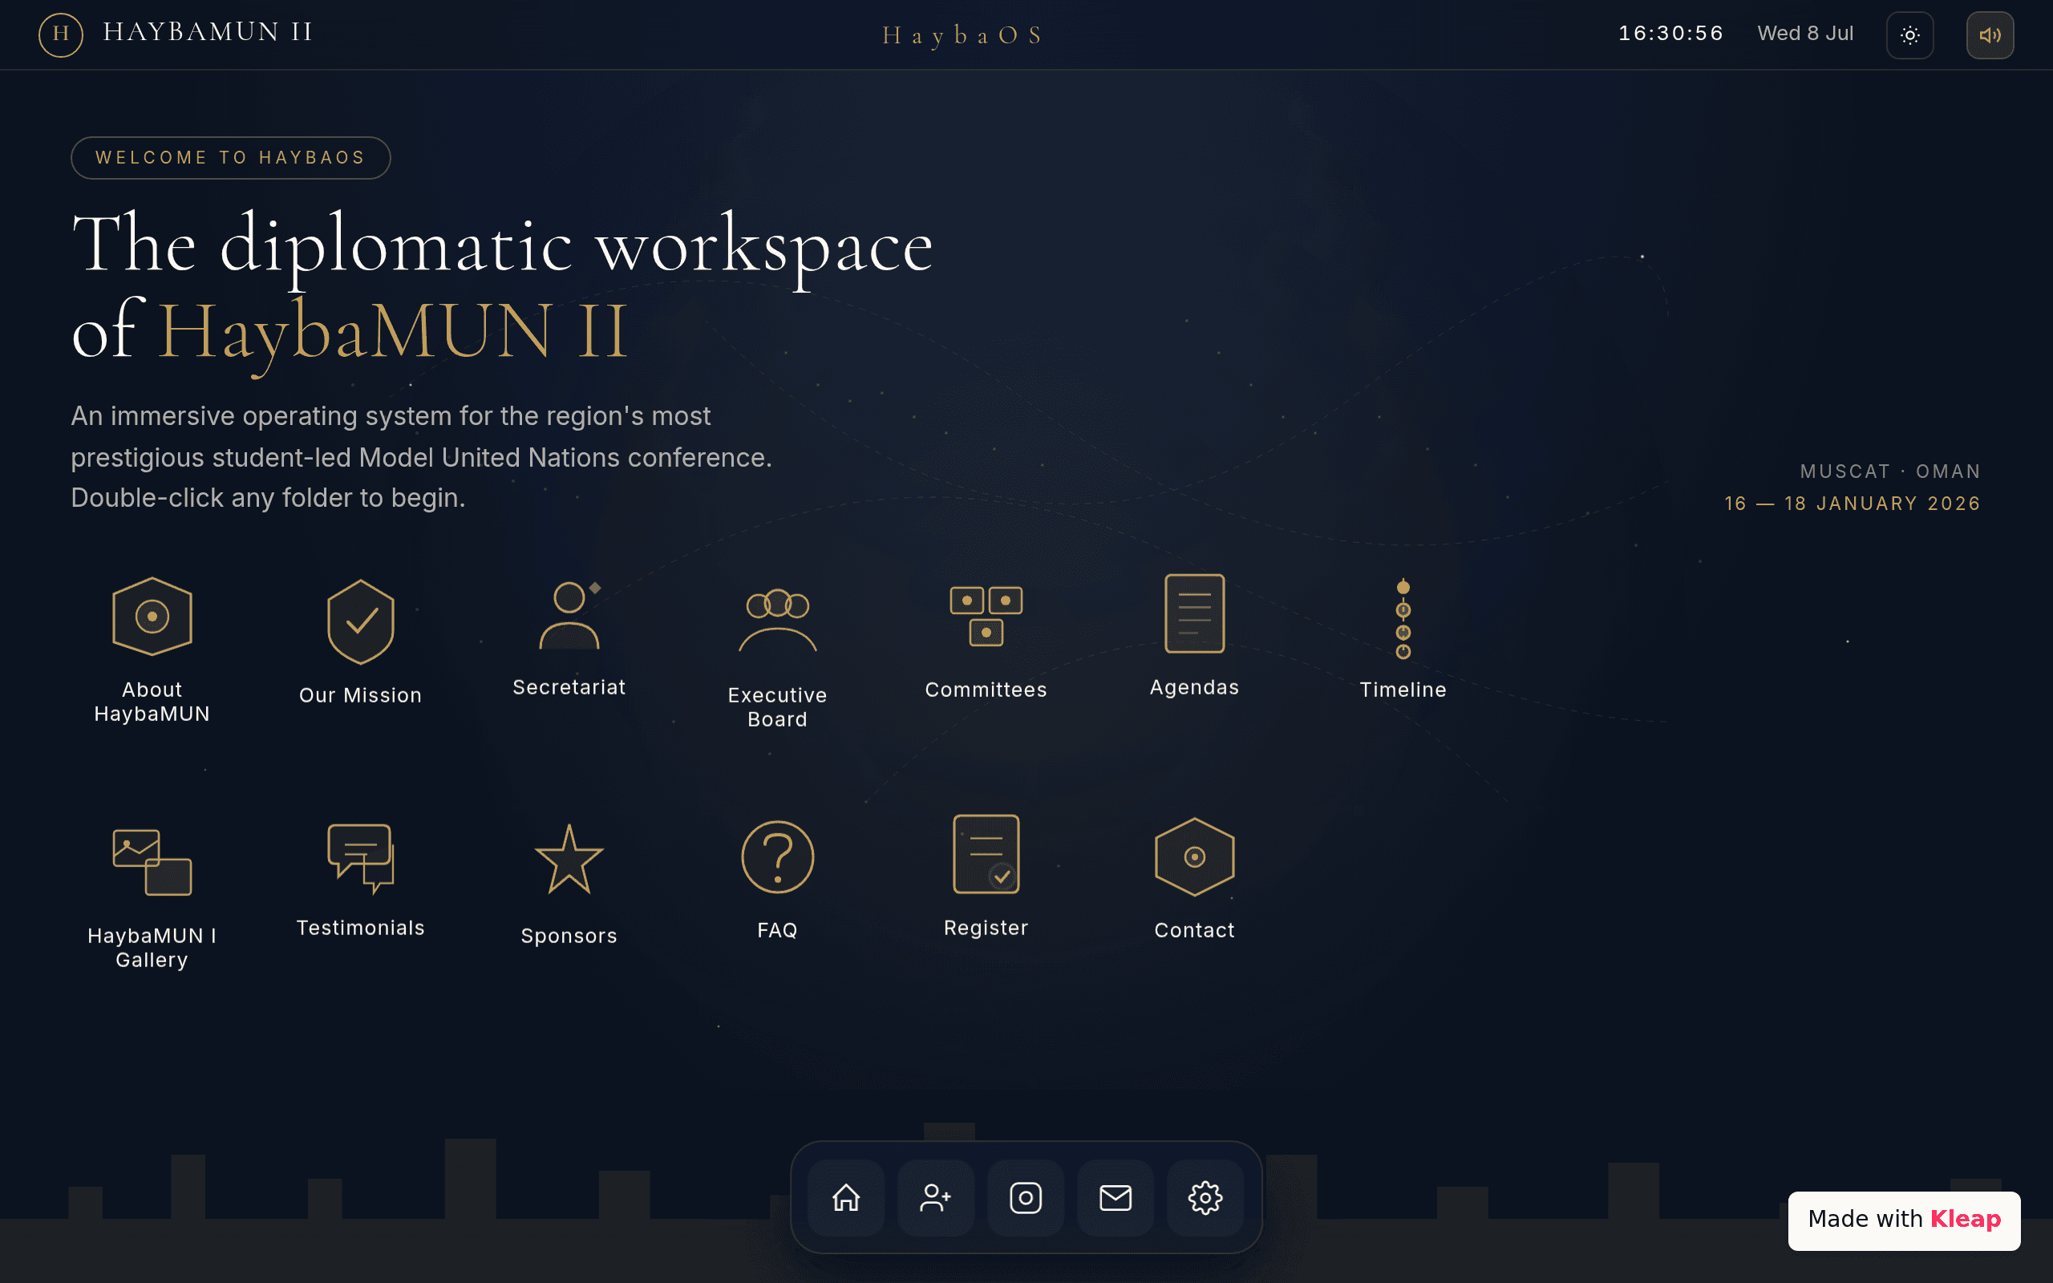
Task: Open the HaybaMUN I Gallery icon
Action: click(x=152, y=862)
